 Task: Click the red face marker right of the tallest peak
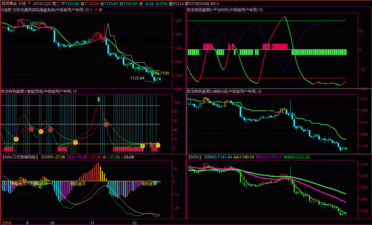pos(106,124)
